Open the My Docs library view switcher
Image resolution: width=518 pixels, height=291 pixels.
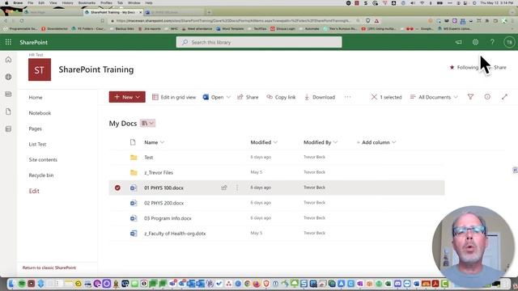coord(147,123)
